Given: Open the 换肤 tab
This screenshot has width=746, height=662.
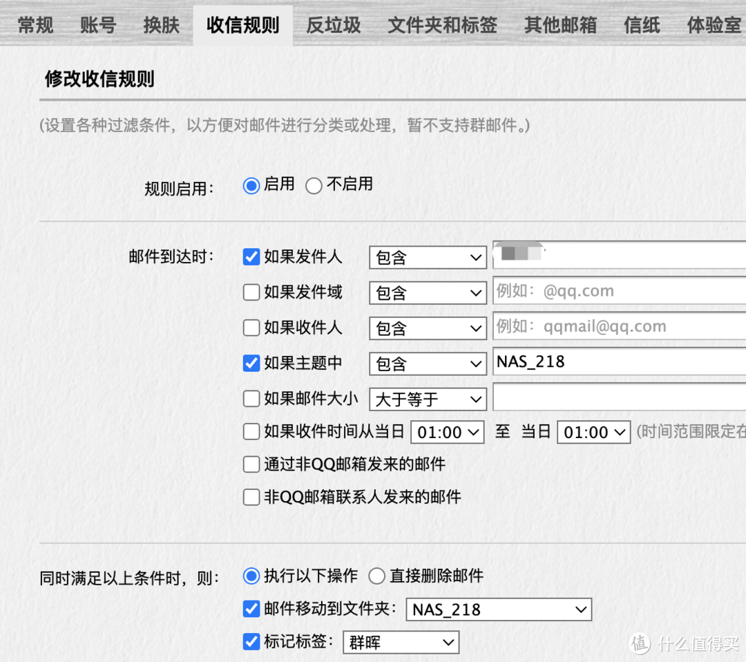Looking at the screenshot, I should click(x=161, y=26).
